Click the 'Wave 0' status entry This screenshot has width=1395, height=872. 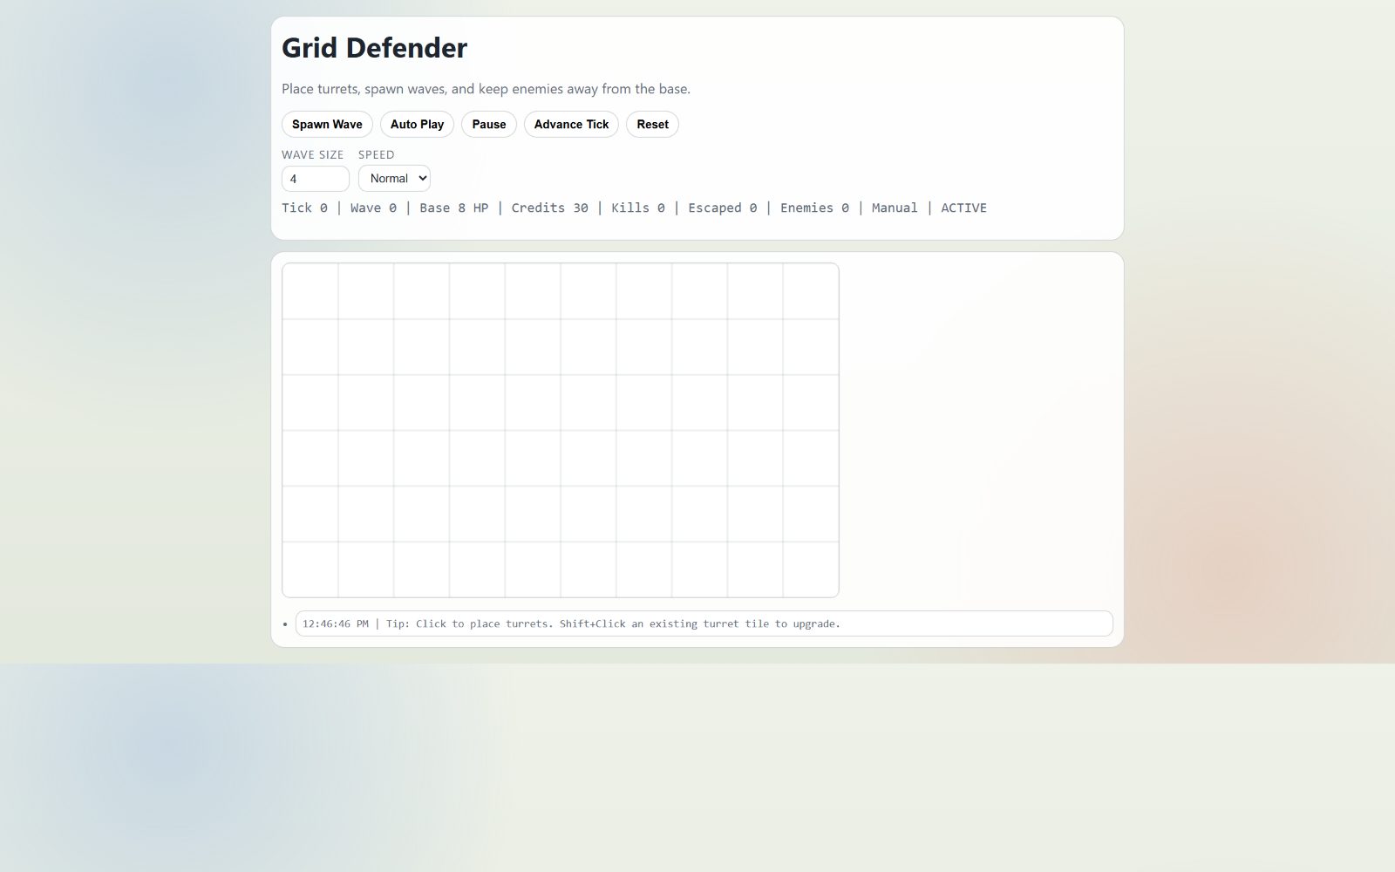373,208
